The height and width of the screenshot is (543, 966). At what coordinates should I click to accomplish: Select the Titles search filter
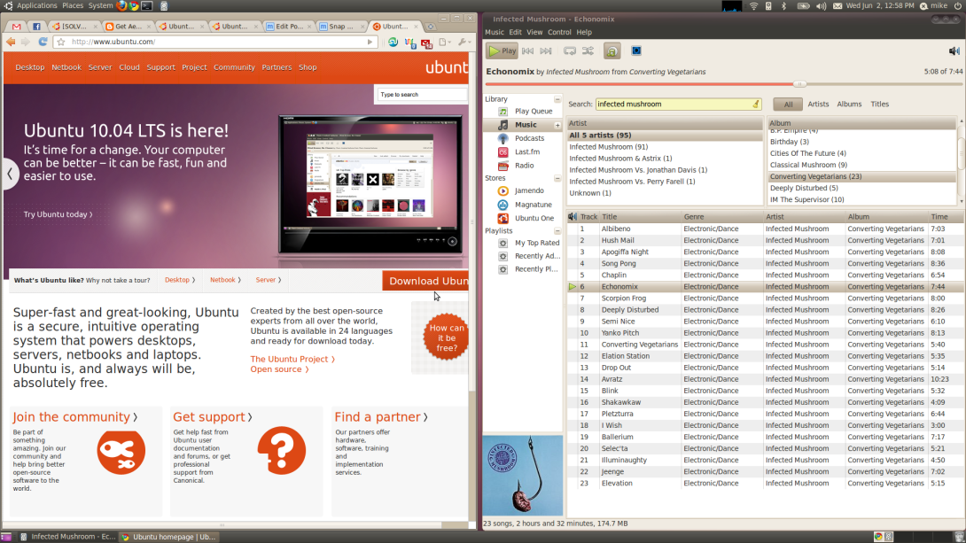coord(880,104)
